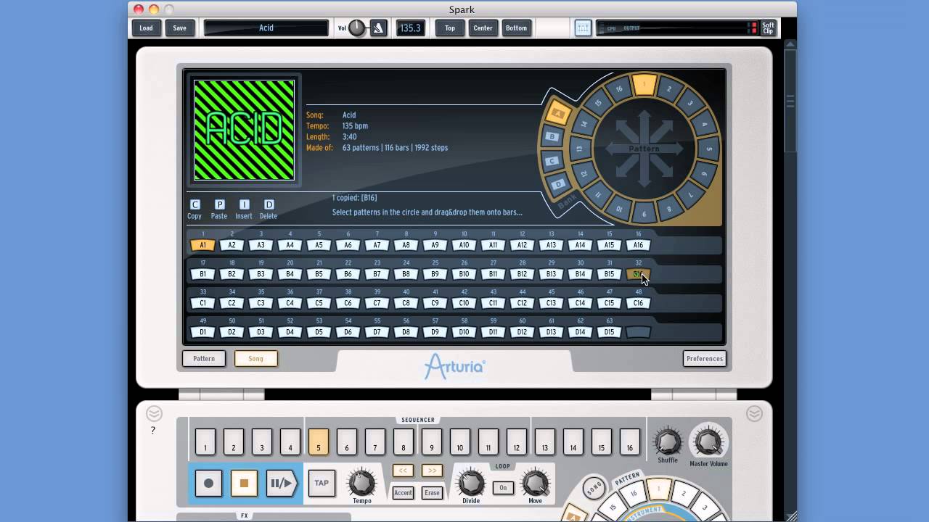The height and width of the screenshot is (522, 929).
Task: Select Bank A in the pattern wheel
Action: pyautogui.click(x=557, y=114)
